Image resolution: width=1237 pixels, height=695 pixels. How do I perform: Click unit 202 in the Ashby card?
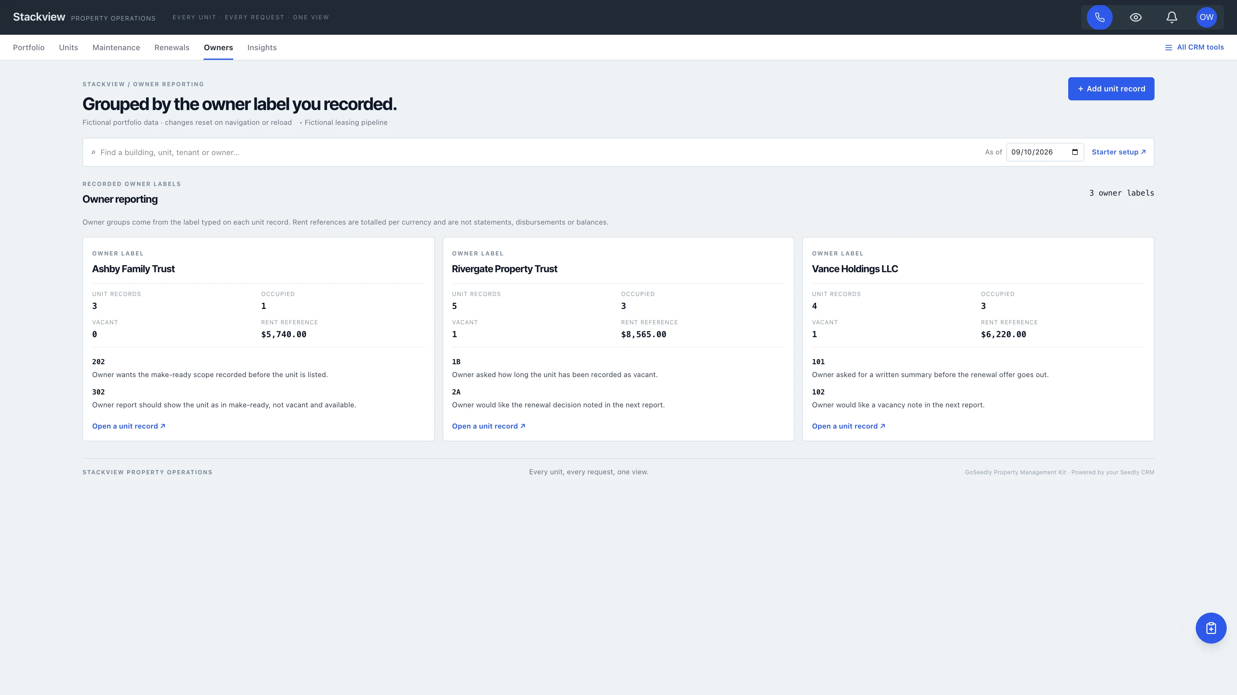(x=99, y=362)
